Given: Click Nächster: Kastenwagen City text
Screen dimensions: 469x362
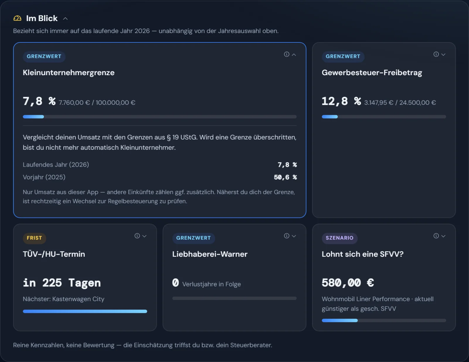Looking at the screenshot, I should coord(64,299).
